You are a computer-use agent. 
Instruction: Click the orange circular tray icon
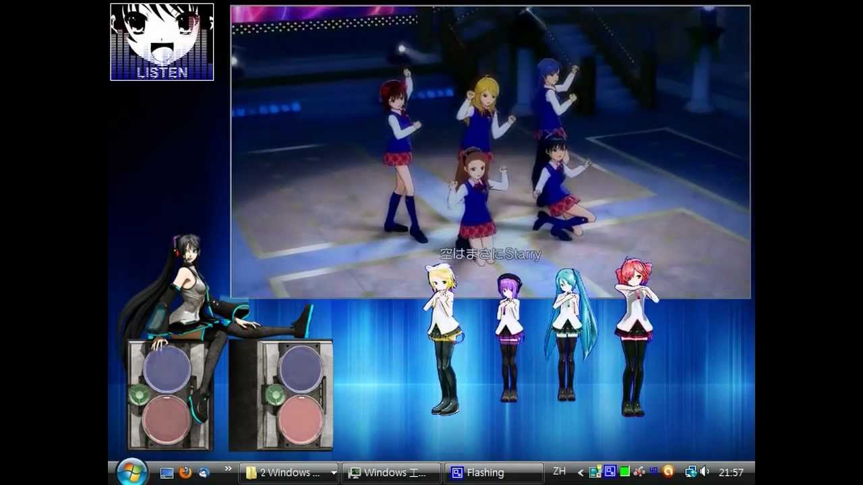pos(668,472)
